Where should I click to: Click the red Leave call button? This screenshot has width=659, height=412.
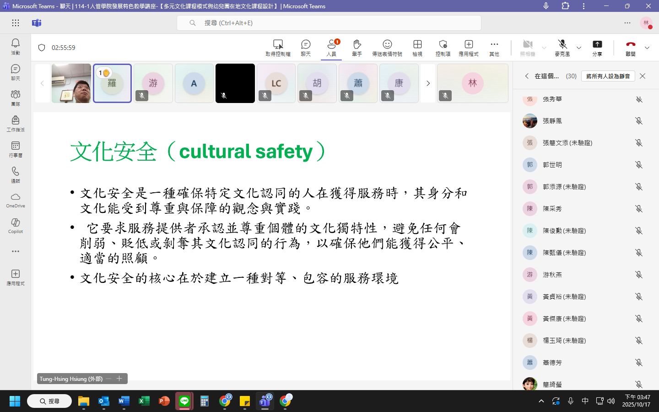[x=631, y=47]
